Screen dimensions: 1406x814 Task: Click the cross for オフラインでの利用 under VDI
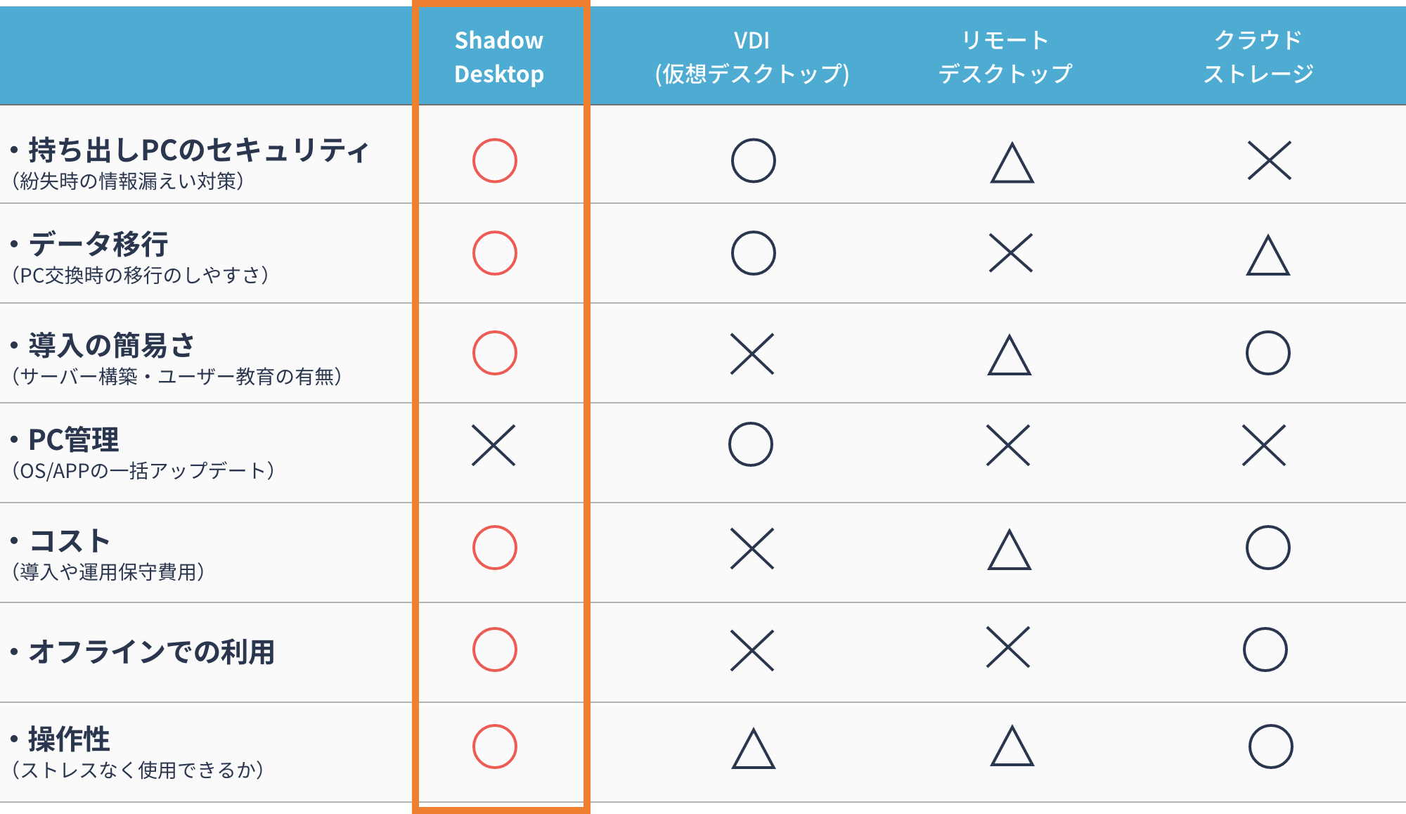(x=752, y=650)
